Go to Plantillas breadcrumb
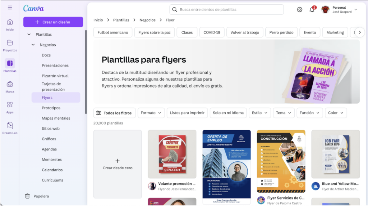The image size is (368, 206). point(121,20)
